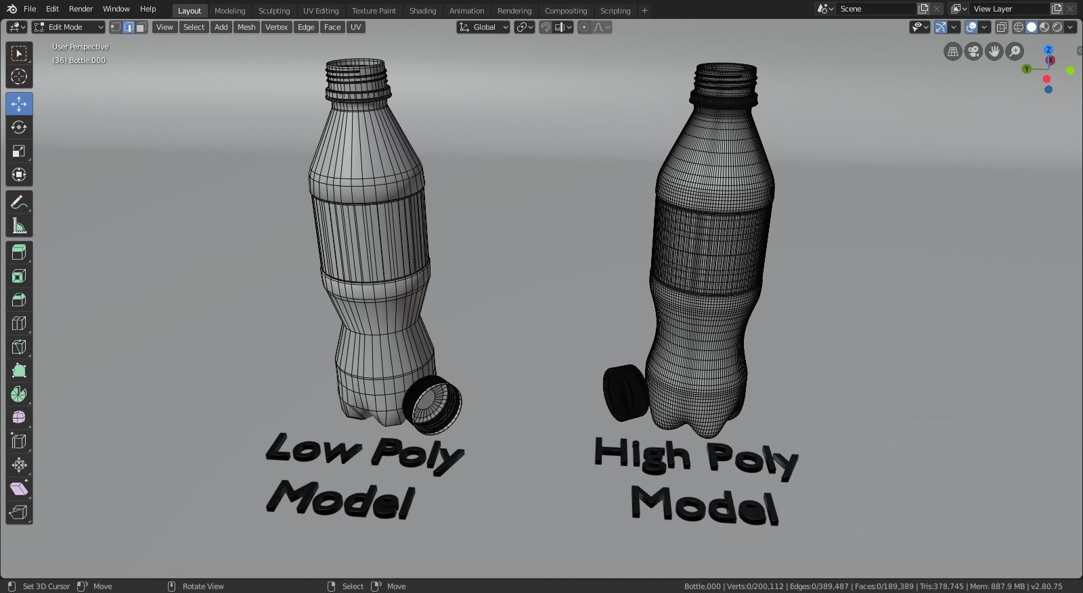This screenshot has height=593, width=1083.
Task: Open the pivot point dropdown
Action: tap(525, 27)
